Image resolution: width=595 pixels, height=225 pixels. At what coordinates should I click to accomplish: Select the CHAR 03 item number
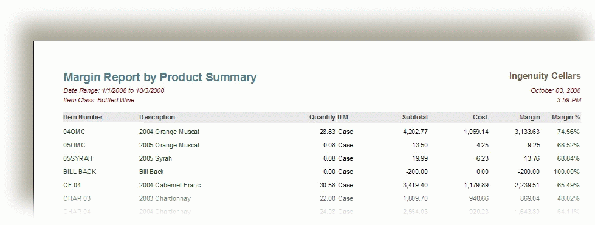click(x=77, y=198)
